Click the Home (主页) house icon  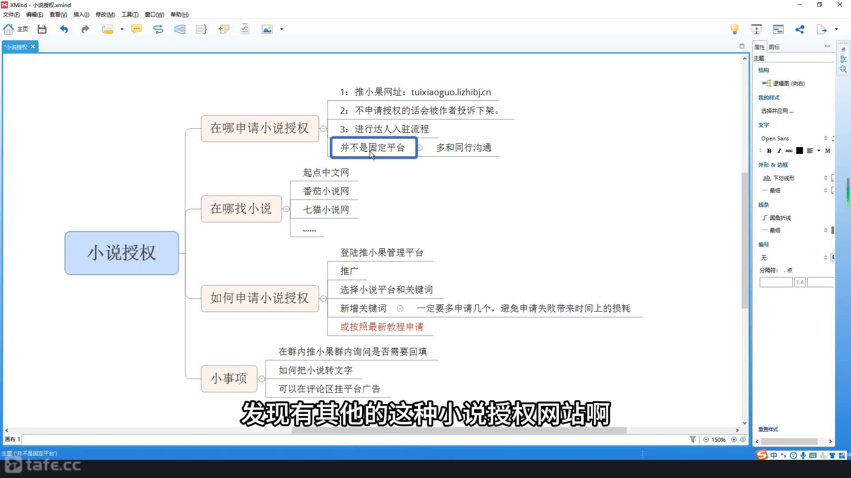[8, 29]
